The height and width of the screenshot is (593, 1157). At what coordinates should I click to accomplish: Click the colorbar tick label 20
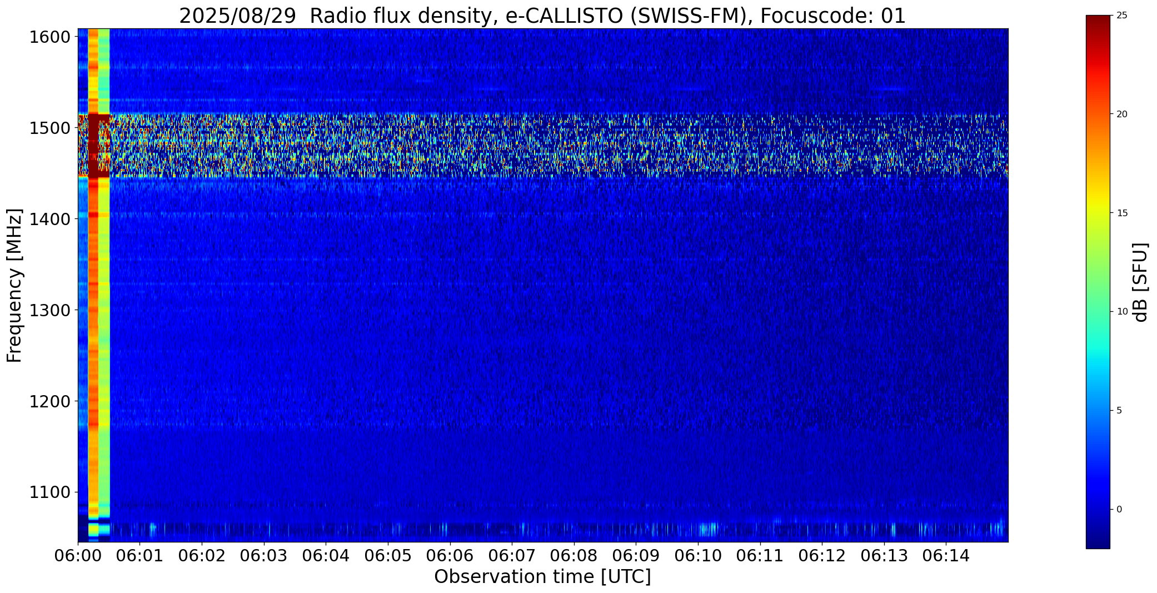tap(1121, 114)
